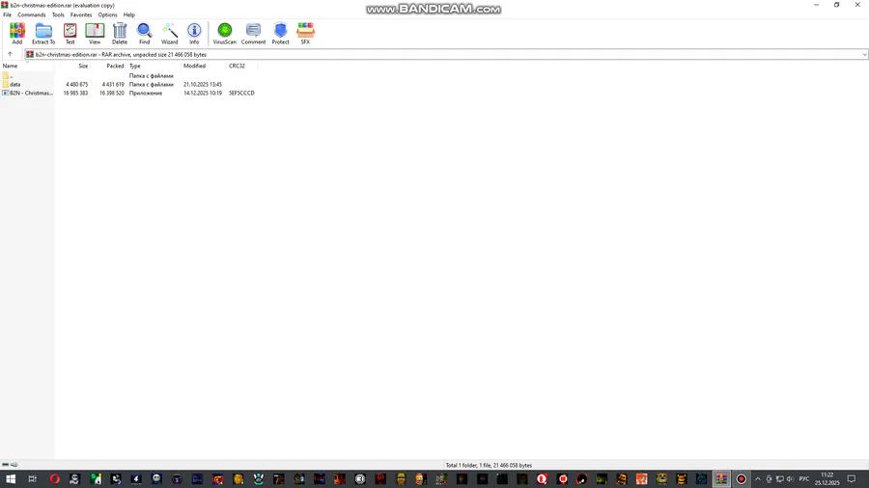Go up one level with arrow button
This screenshot has height=488, width=869.
pyautogui.click(x=10, y=54)
